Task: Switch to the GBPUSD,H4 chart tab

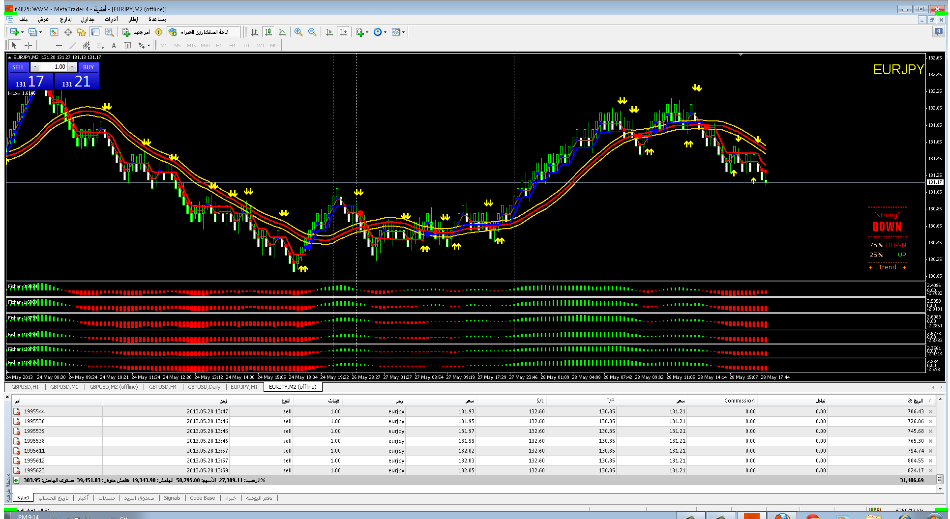Action: click(163, 387)
